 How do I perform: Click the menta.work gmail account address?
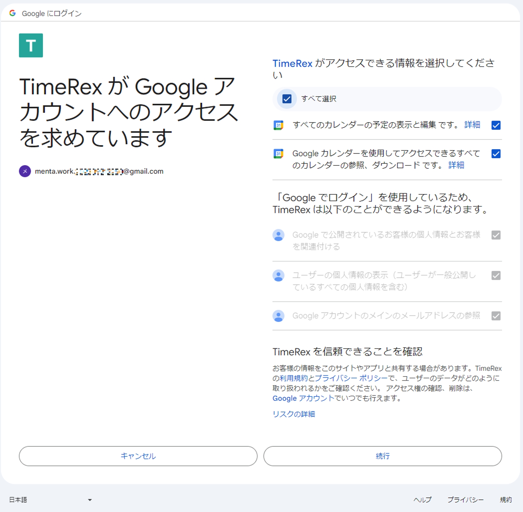(99, 171)
